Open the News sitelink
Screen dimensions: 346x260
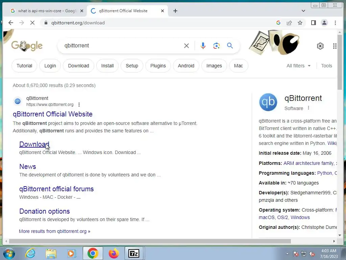coord(28,167)
